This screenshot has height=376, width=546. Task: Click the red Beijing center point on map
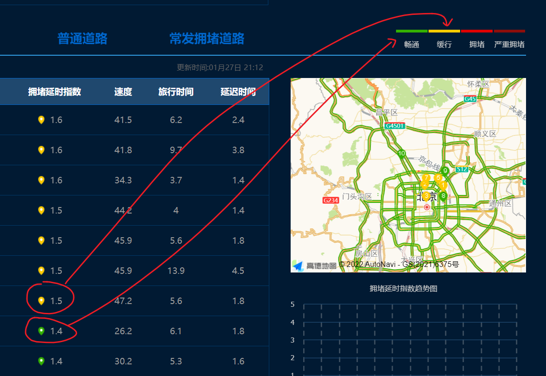click(x=427, y=207)
